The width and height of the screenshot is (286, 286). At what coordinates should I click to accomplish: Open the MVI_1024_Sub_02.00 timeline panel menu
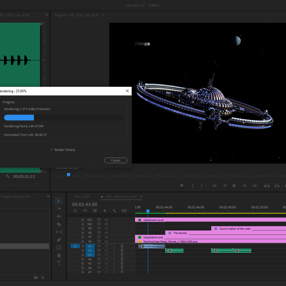[141, 197]
